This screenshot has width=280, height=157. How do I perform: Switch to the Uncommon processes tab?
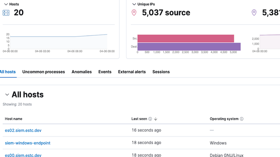pos(44,72)
